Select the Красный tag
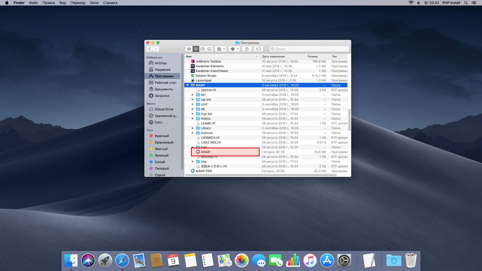The image size is (482, 271). click(162, 136)
